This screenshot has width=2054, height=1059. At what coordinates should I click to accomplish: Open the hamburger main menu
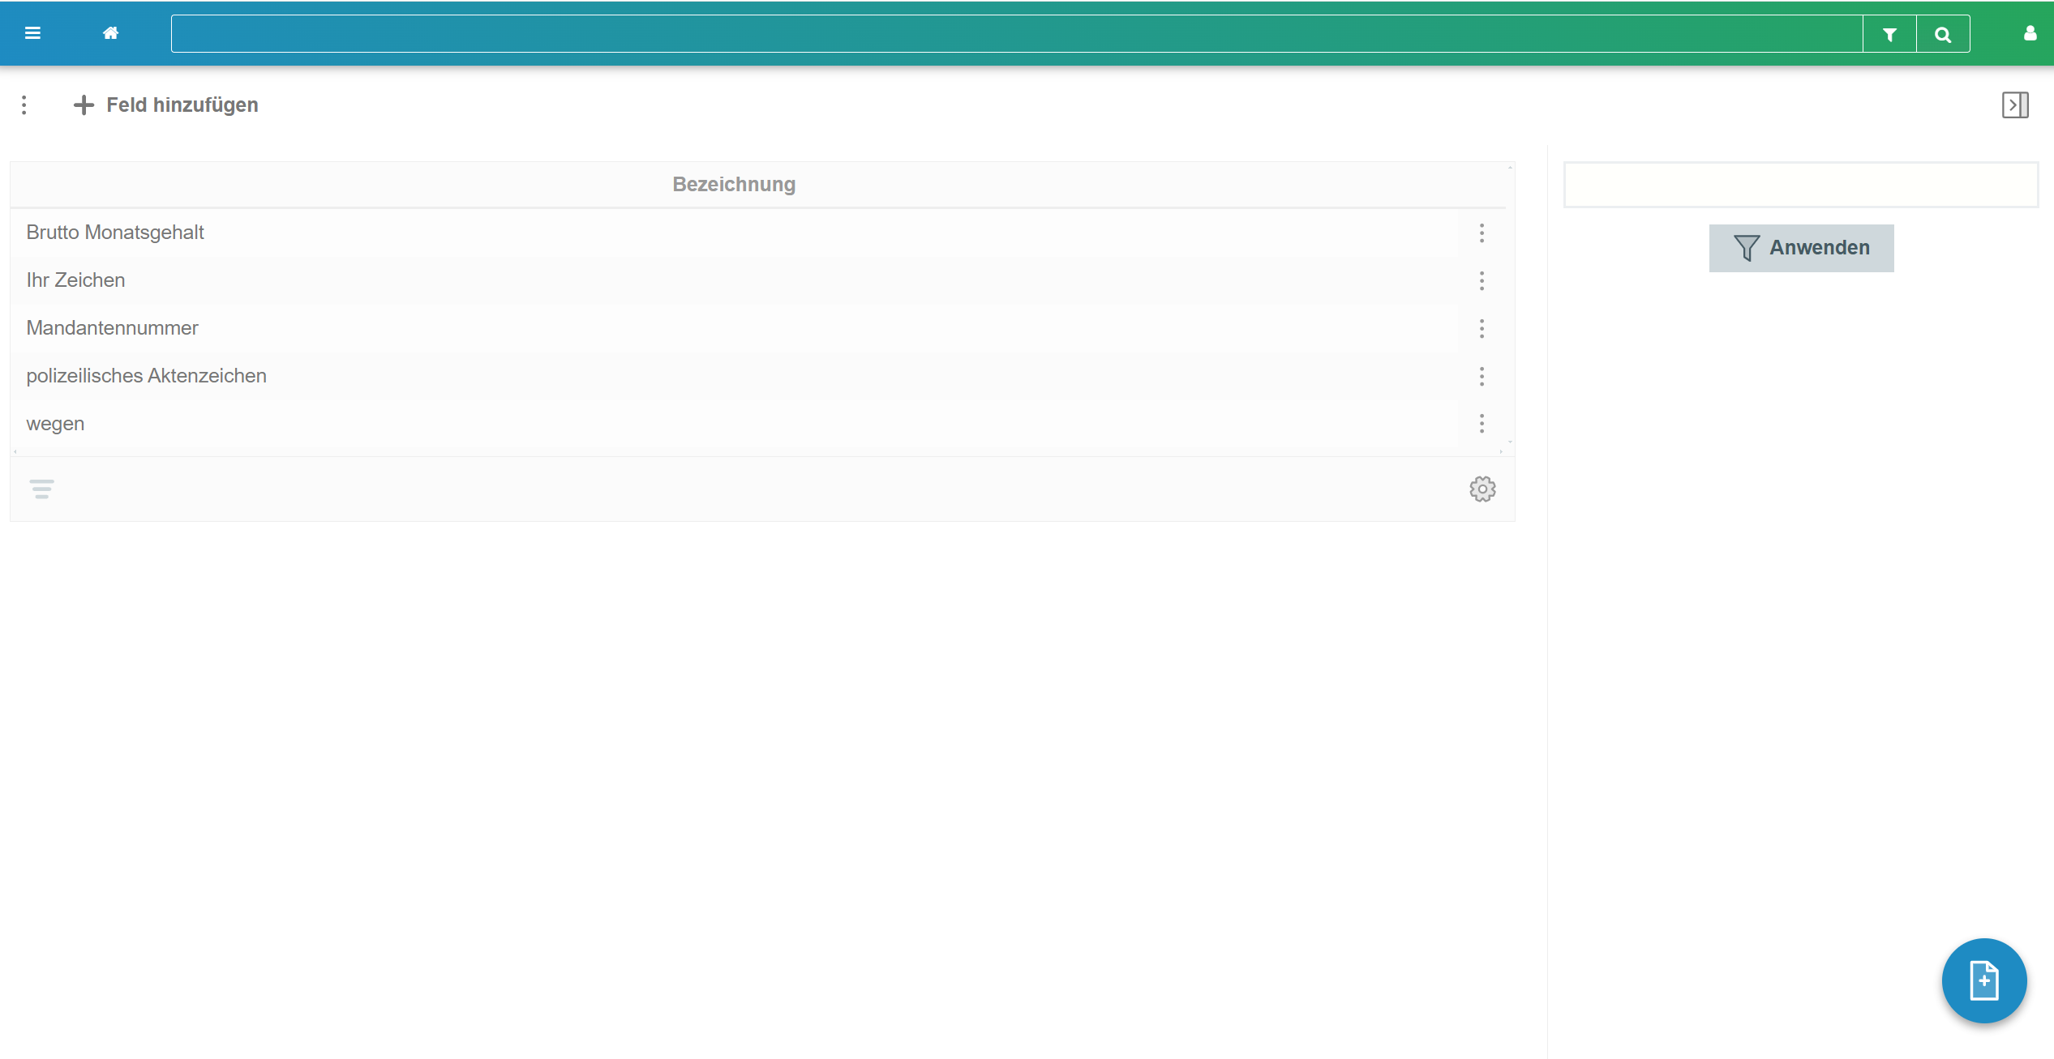tap(32, 33)
